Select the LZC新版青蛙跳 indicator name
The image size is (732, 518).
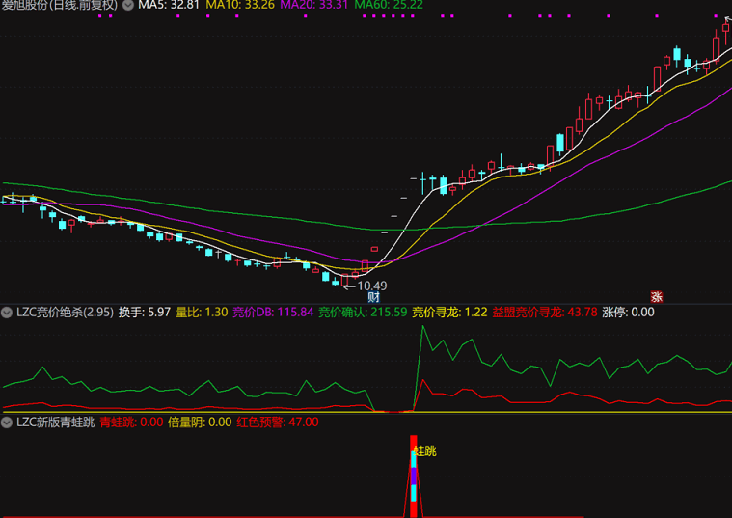coord(56,423)
